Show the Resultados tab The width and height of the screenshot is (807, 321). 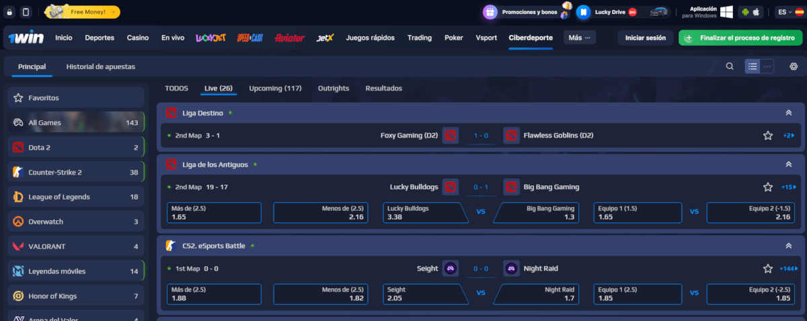tap(384, 88)
